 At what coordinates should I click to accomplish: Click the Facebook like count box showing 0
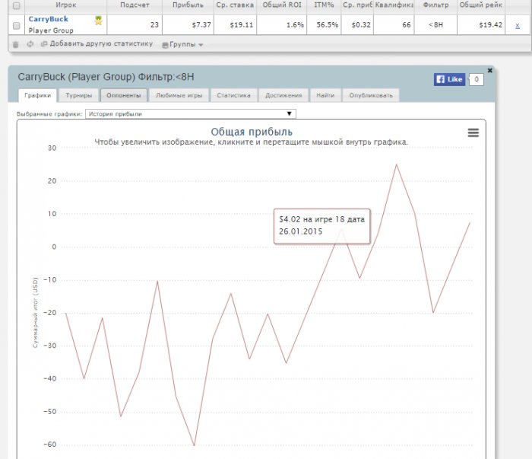pyautogui.click(x=477, y=79)
